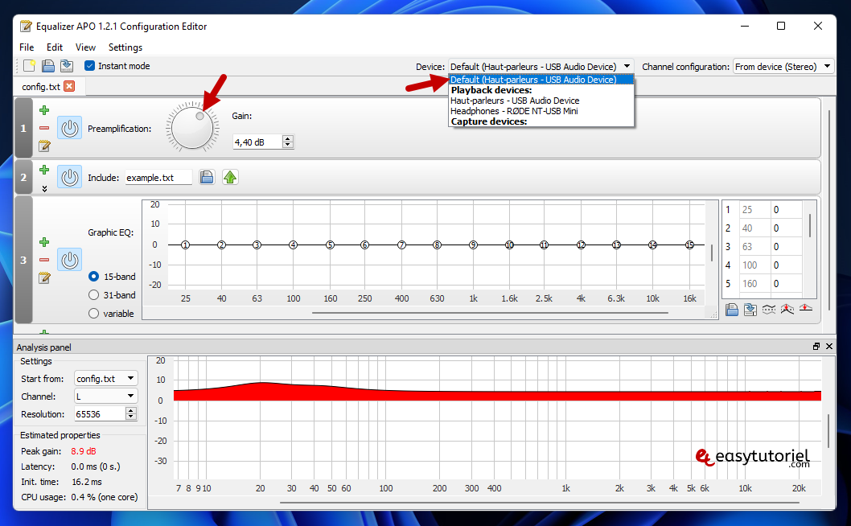Click the Save file icon in toolbar
851x526 pixels.
pos(67,66)
